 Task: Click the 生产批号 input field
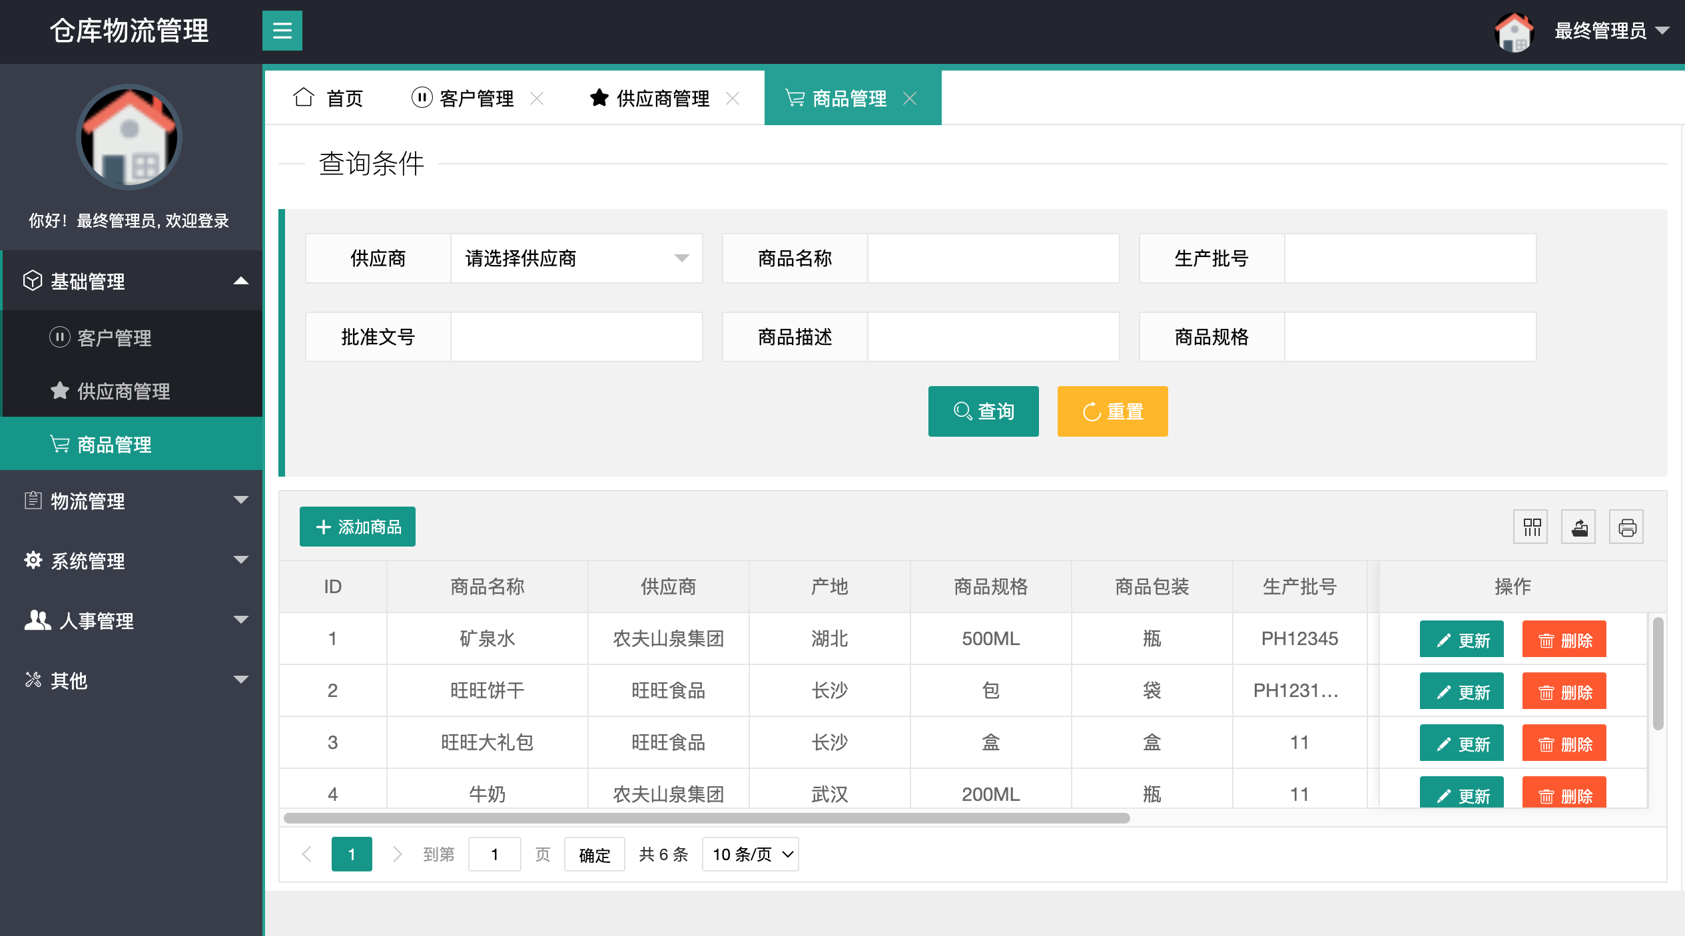click(x=1410, y=258)
